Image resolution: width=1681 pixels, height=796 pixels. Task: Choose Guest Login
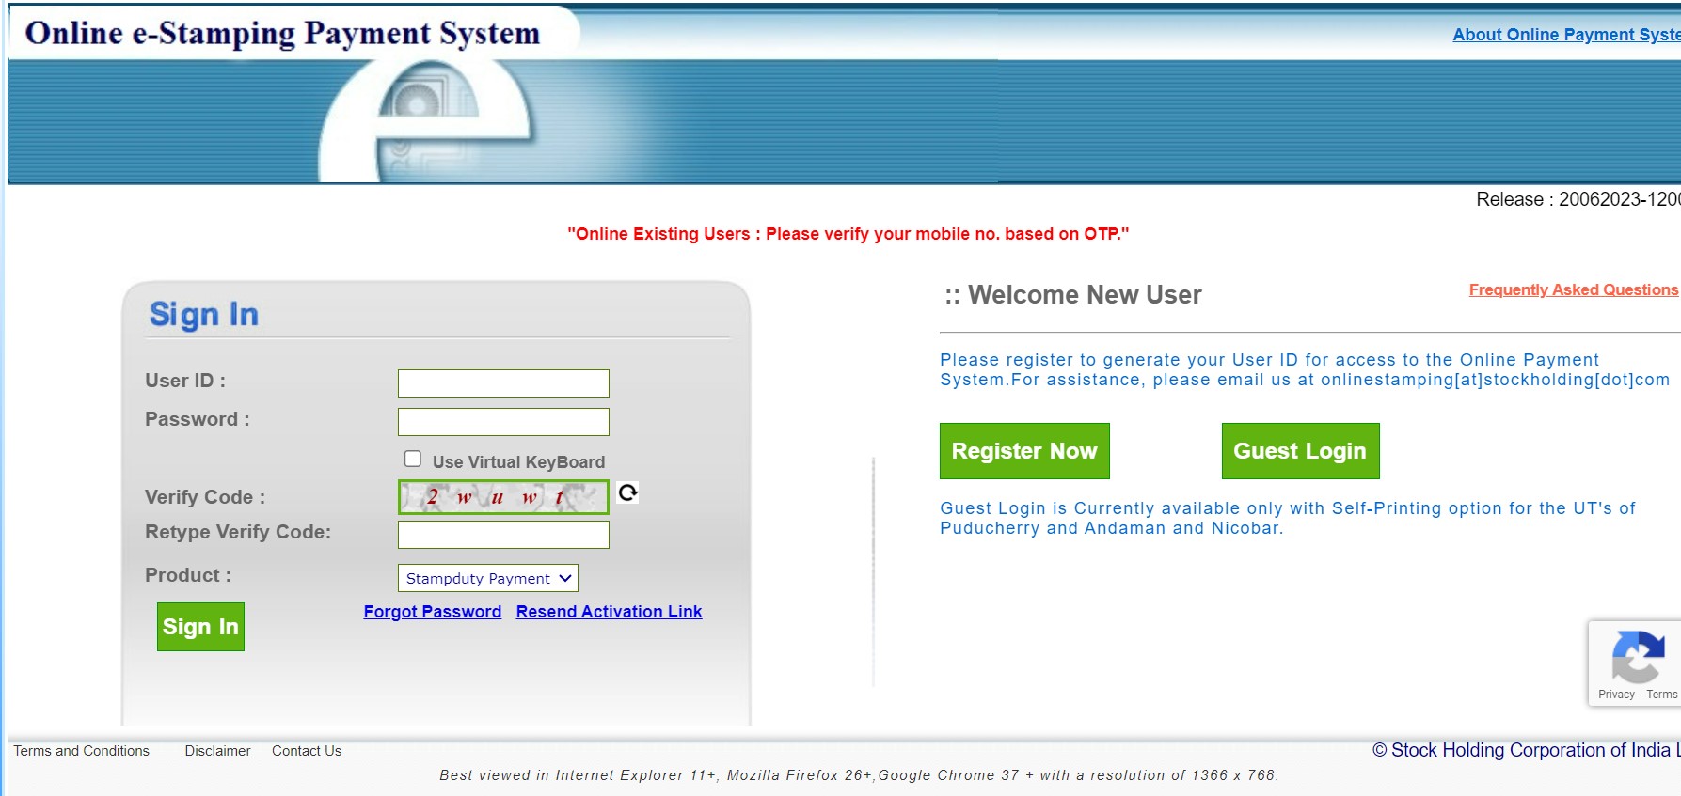click(x=1300, y=451)
